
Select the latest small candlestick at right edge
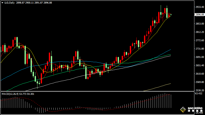tap(171, 15)
